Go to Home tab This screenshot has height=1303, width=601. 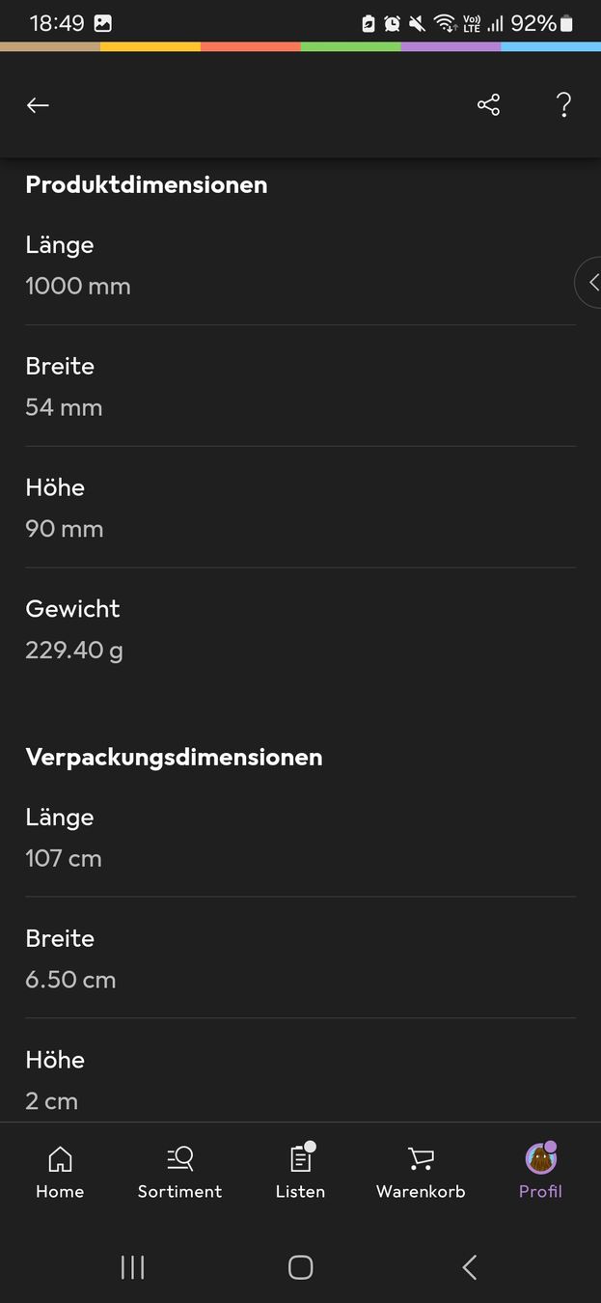coord(60,1172)
